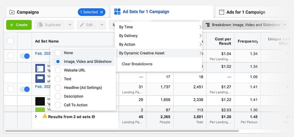Image resolution: width=294 pixels, height=137 pixels.
Task: Click the 1,737 reach value
Action: tap(165, 87)
